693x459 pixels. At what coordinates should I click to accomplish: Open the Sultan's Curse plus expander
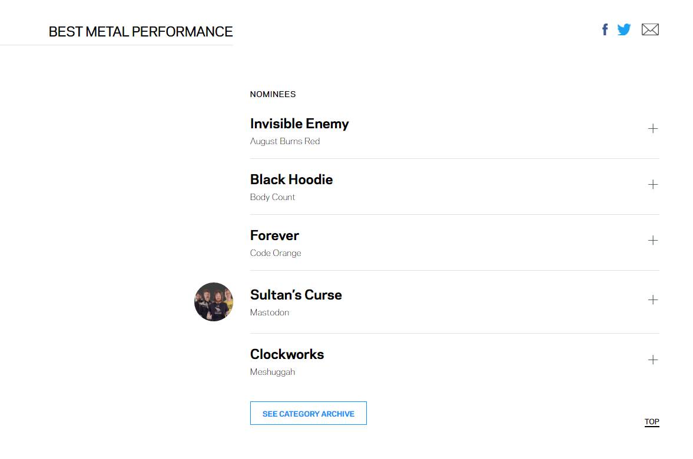(653, 300)
